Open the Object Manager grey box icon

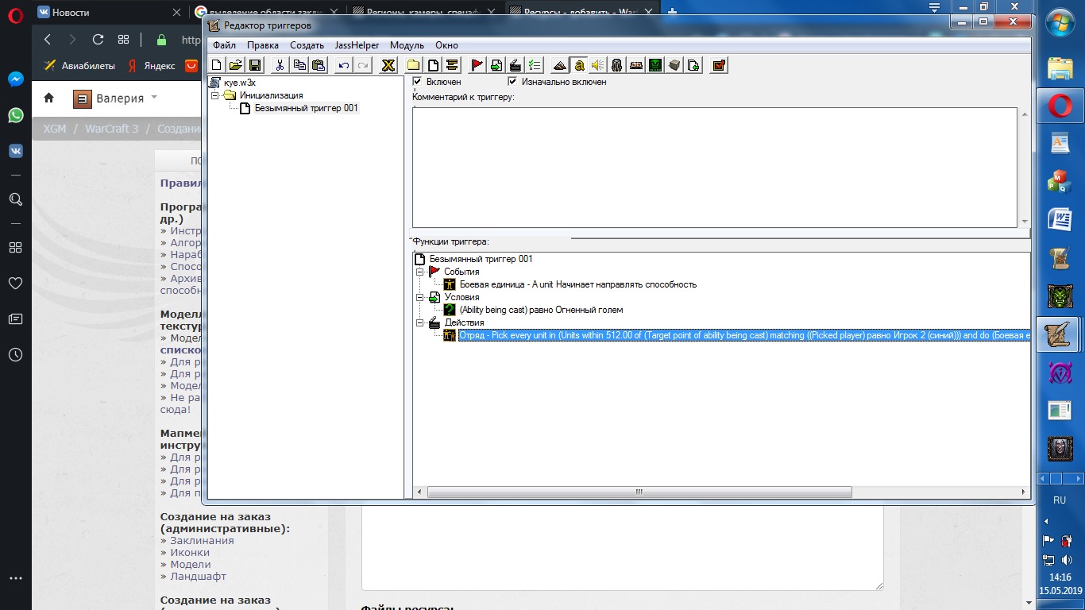tap(674, 65)
